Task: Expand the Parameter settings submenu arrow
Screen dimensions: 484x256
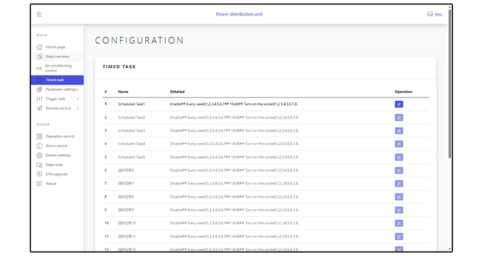Action: [78, 90]
